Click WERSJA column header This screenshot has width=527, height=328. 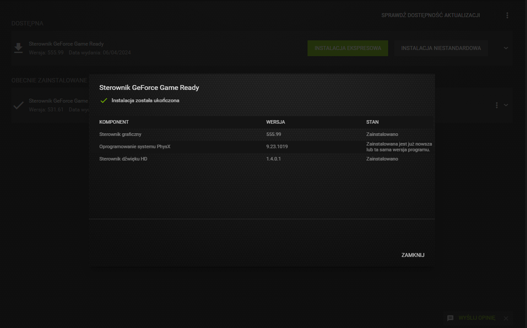[276, 122]
